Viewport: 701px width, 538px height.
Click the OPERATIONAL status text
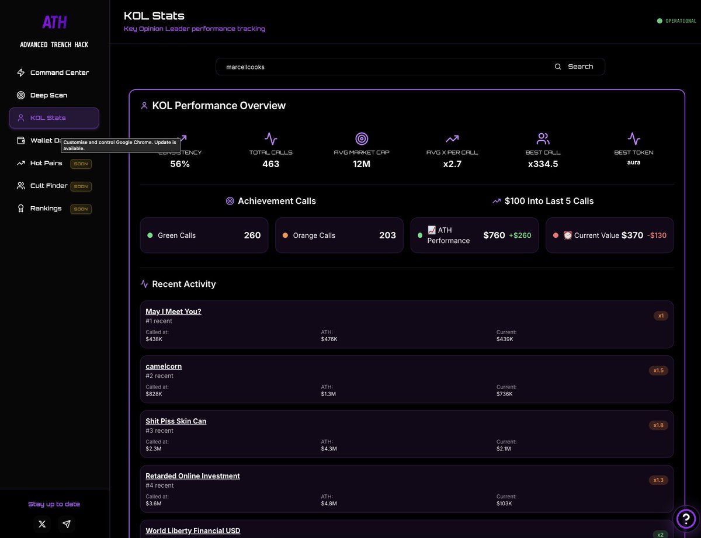click(681, 21)
